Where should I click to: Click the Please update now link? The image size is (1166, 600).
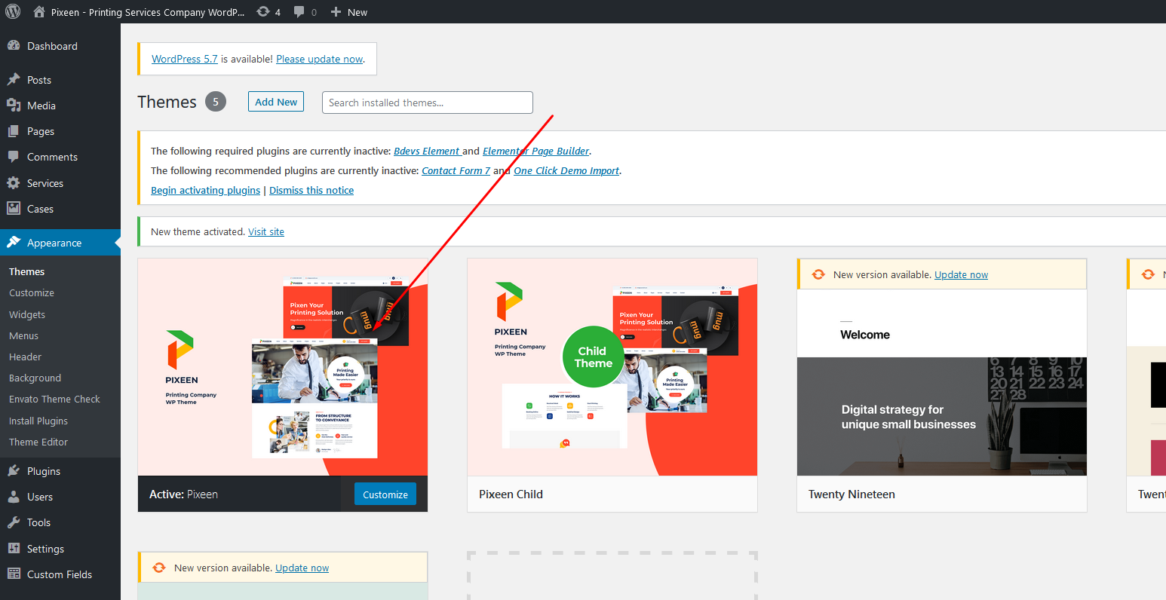click(320, 59)
